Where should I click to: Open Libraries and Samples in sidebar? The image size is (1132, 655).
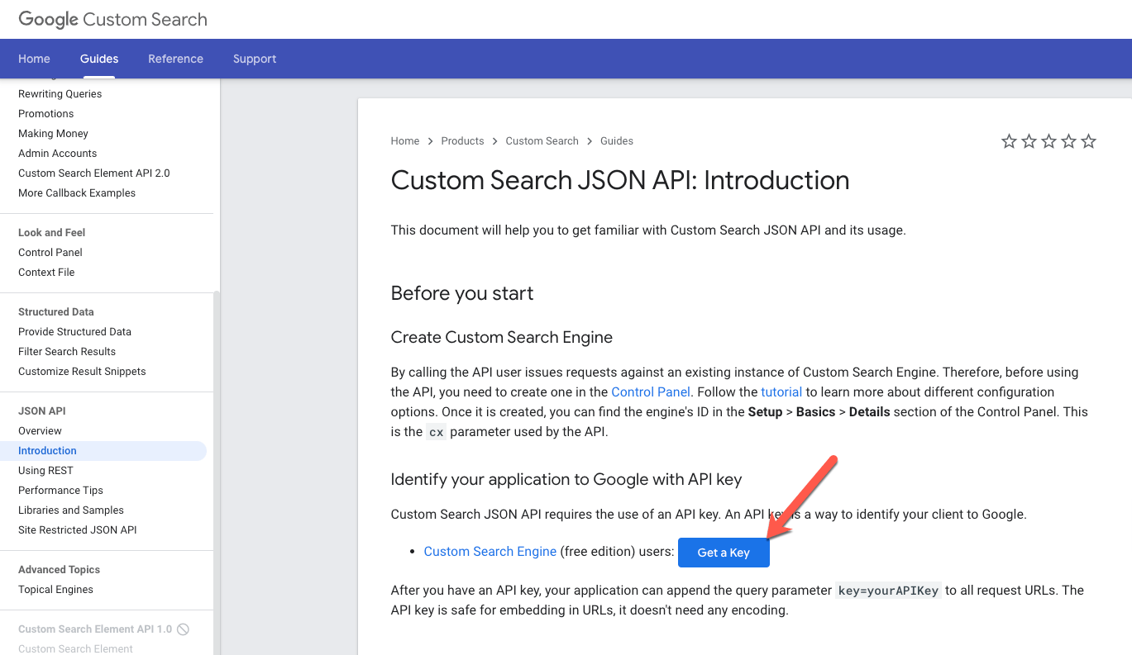(x=71, y=510)
